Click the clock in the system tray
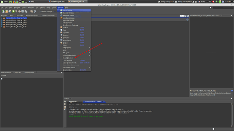The image size is (234, 131). click(228, 2)
